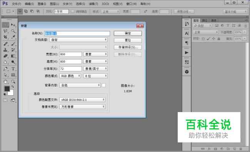Select the Horizontal Type tool
The height and width of the screenshot is (152, 250).
click(13, 69)
